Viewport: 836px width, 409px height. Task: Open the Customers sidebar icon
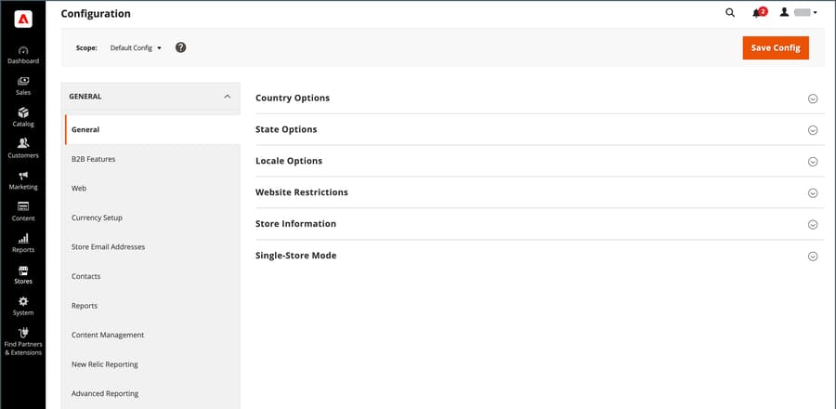[23, 144]
